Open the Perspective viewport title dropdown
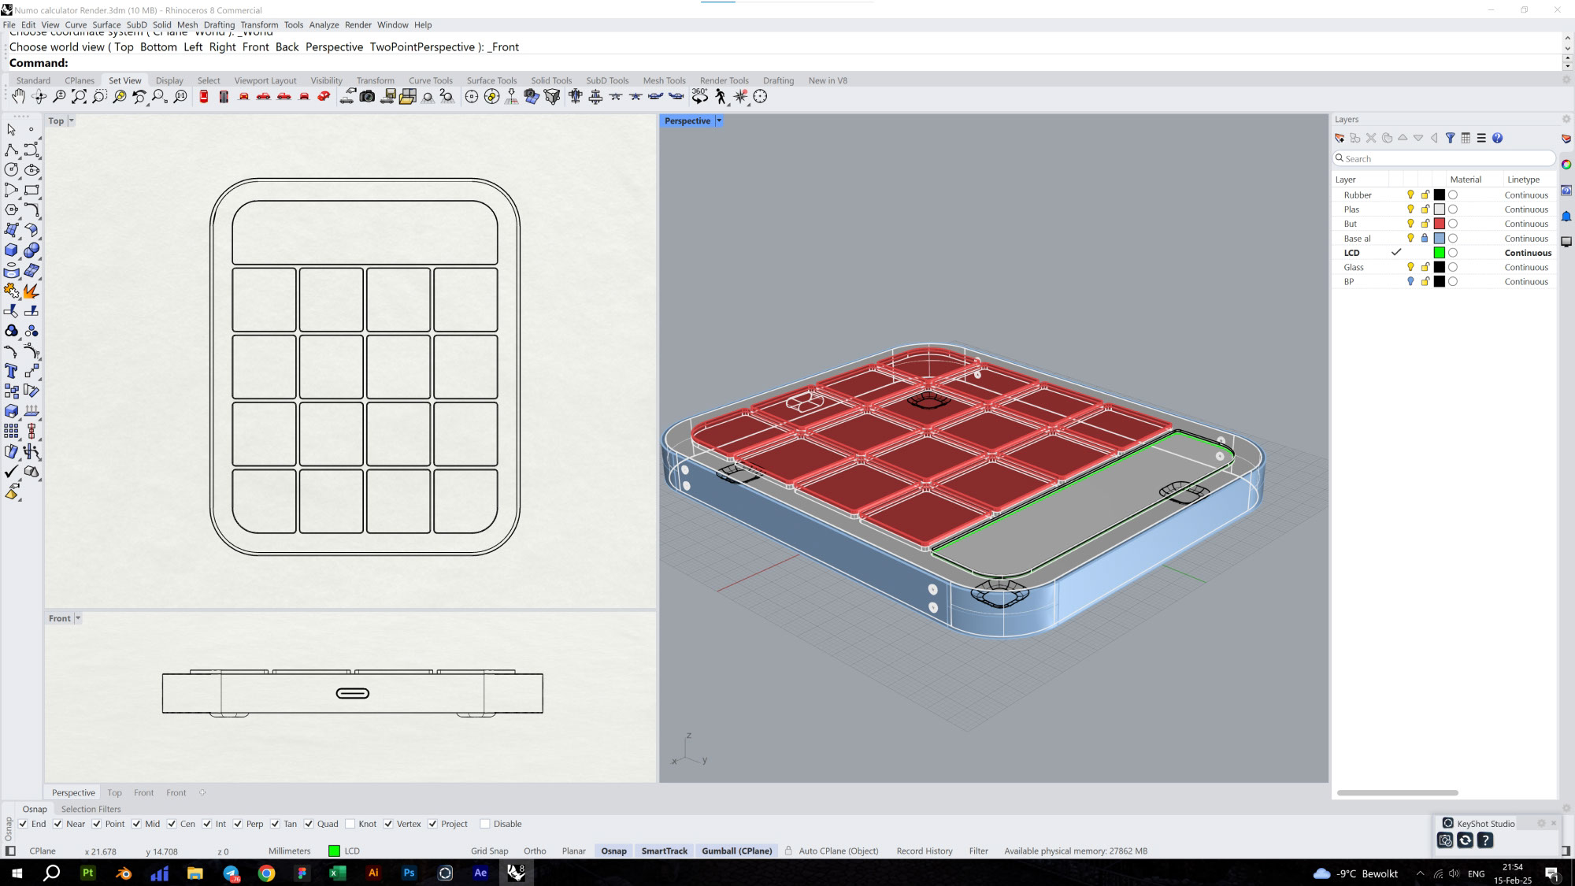 (717, 120)
